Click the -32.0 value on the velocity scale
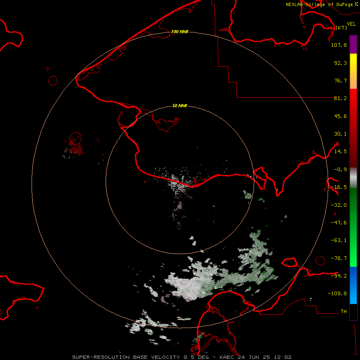This screenshot has width=360, height=360. [339, 205]
